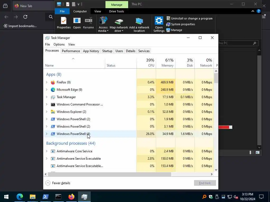Open the Drive Tools ribbon tab

point(116,11)
